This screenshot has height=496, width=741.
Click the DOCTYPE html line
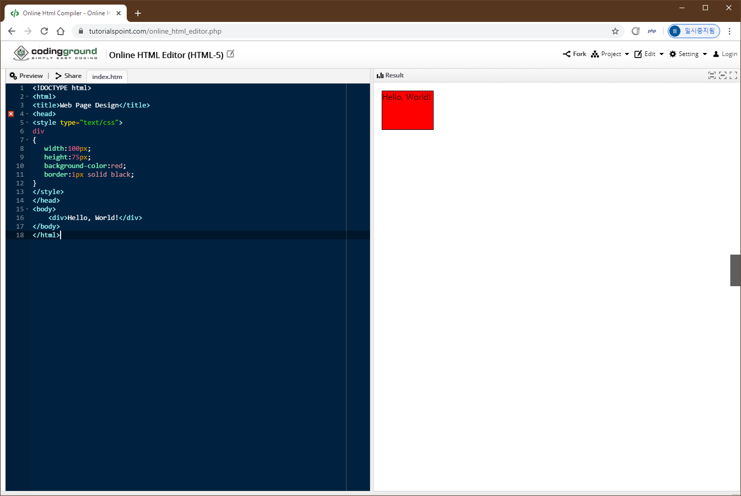click(x=62, y=88)
